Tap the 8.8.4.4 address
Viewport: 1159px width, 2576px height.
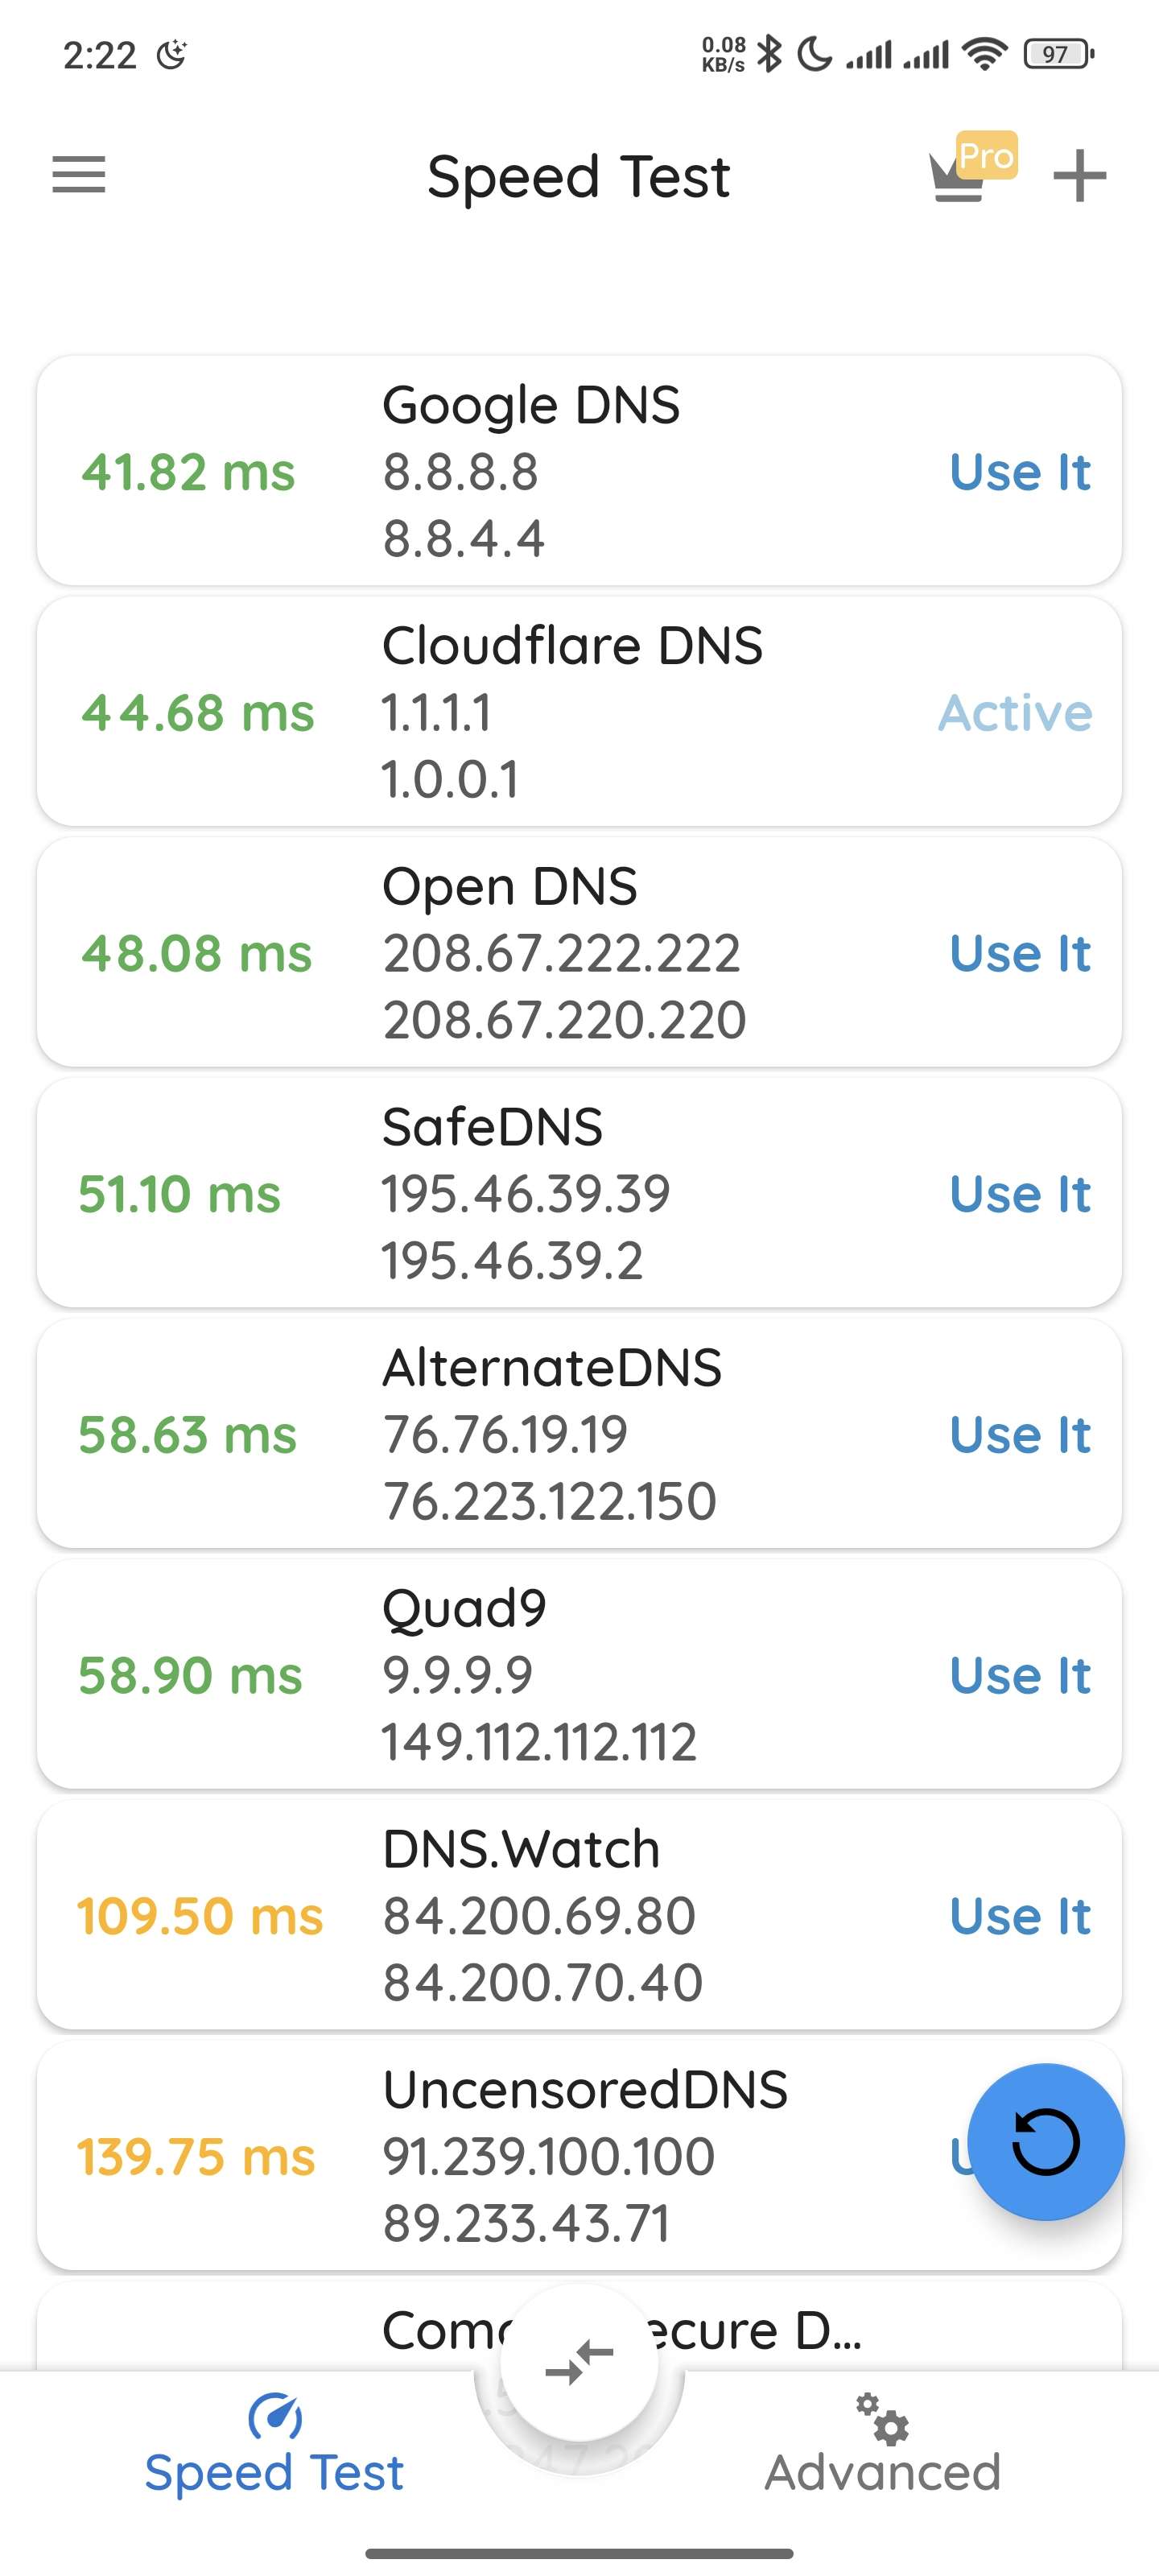(464, 539)
